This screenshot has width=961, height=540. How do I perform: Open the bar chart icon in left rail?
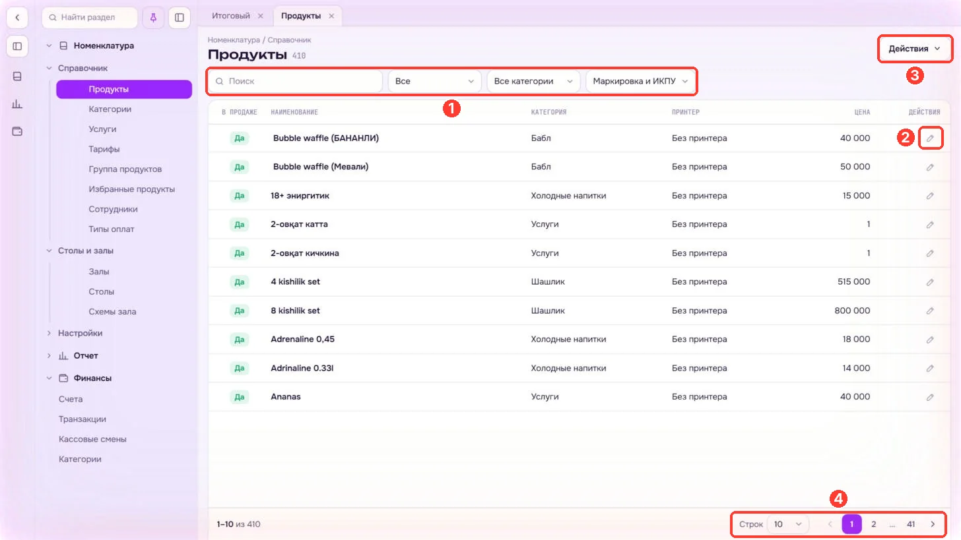17,104
